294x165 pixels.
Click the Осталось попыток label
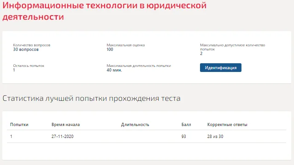(29, 66)
